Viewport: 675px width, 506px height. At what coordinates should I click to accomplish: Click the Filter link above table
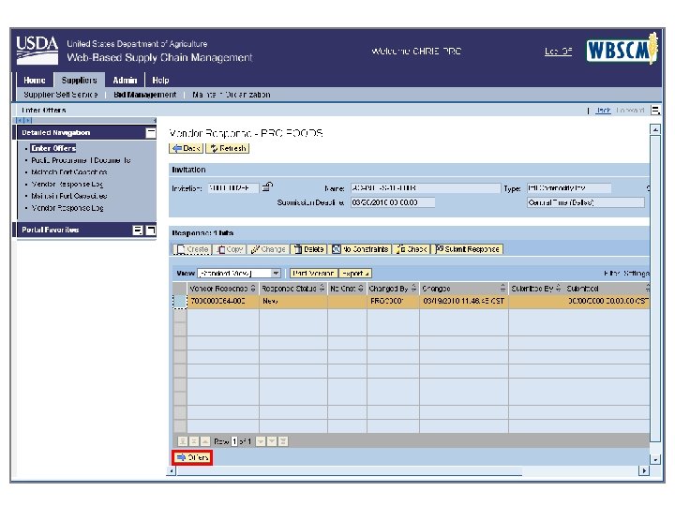612,274
